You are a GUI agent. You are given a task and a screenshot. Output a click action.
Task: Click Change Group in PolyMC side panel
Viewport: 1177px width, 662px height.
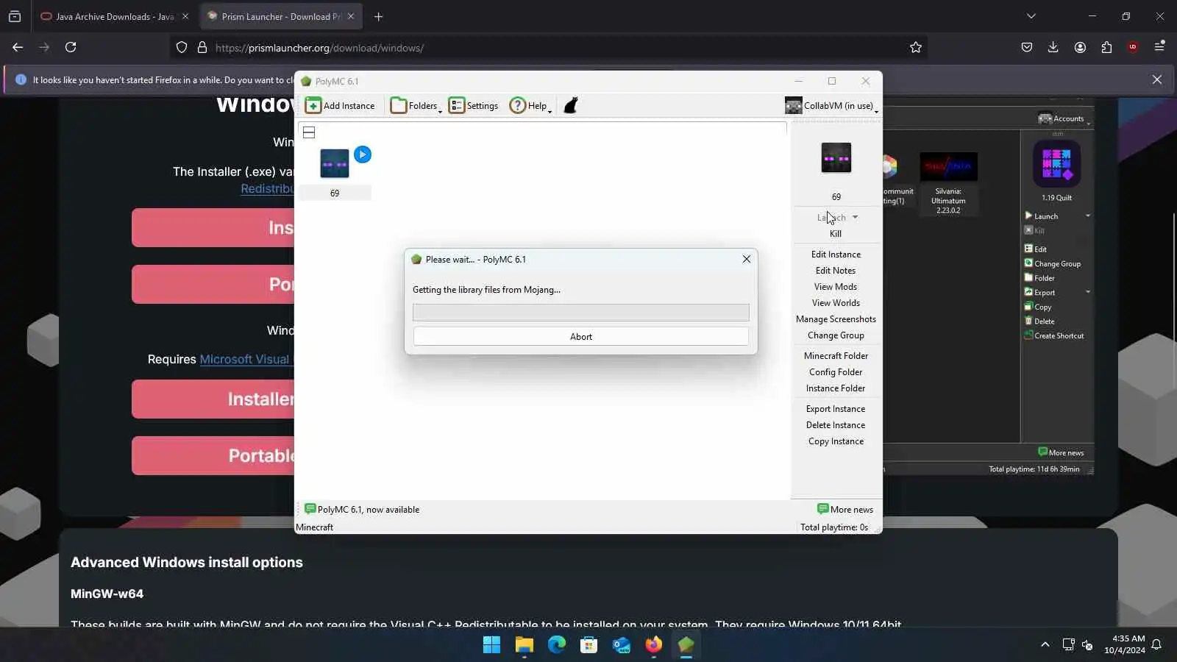[836, 335]
